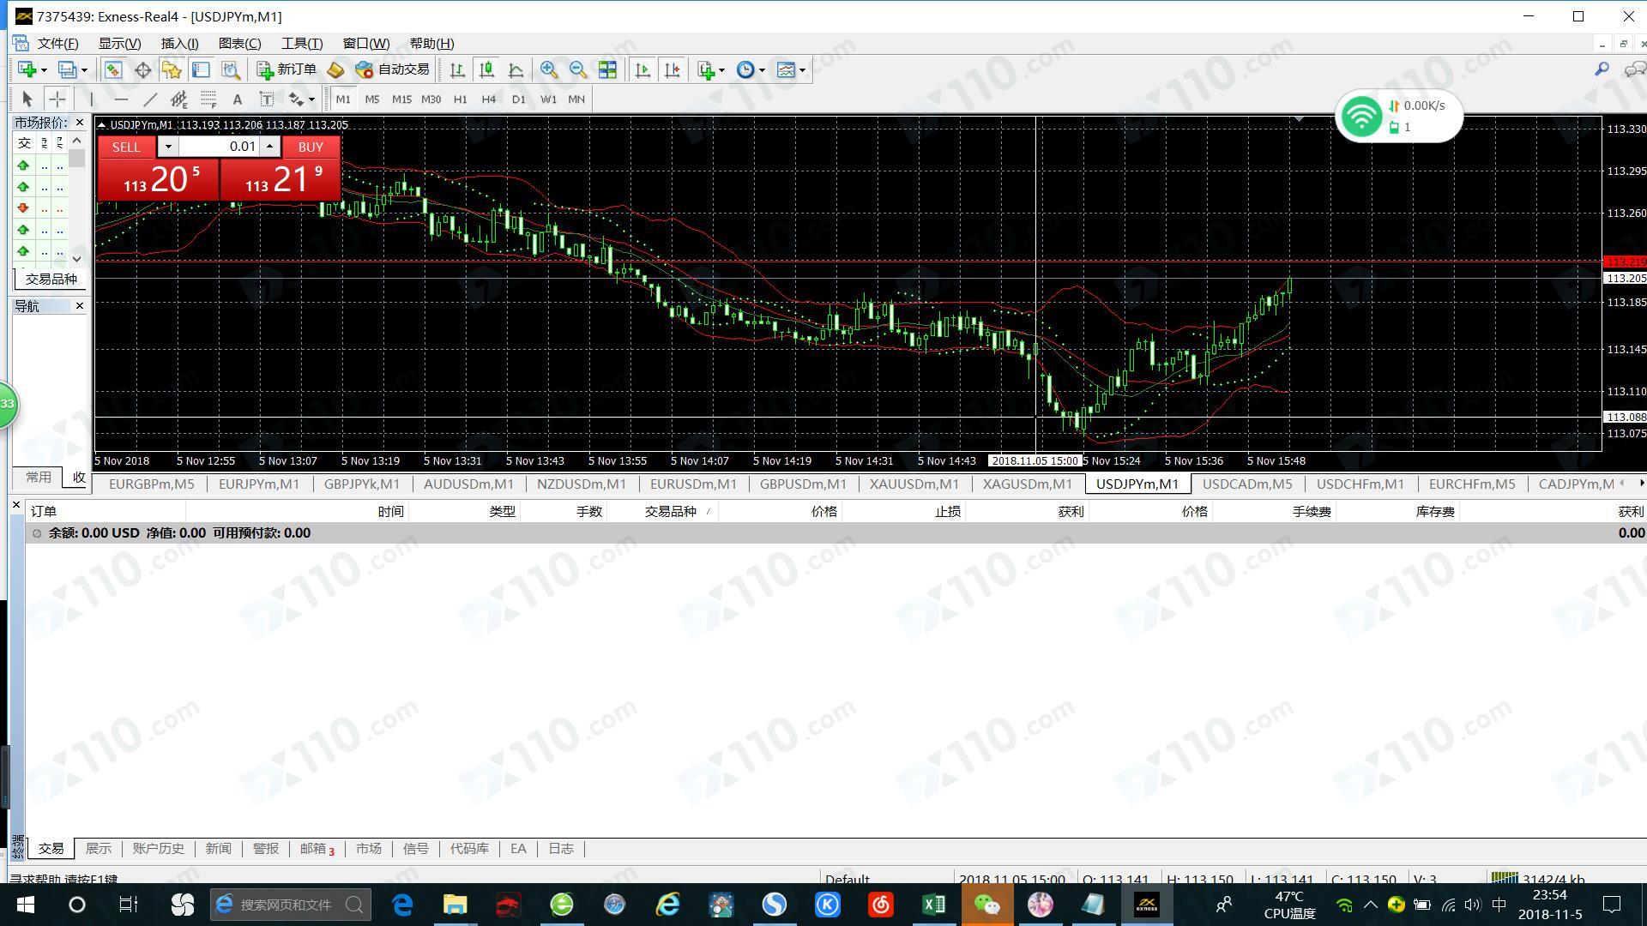
Task: Select the crosshair cursor tool
Action: click(57, 99)
